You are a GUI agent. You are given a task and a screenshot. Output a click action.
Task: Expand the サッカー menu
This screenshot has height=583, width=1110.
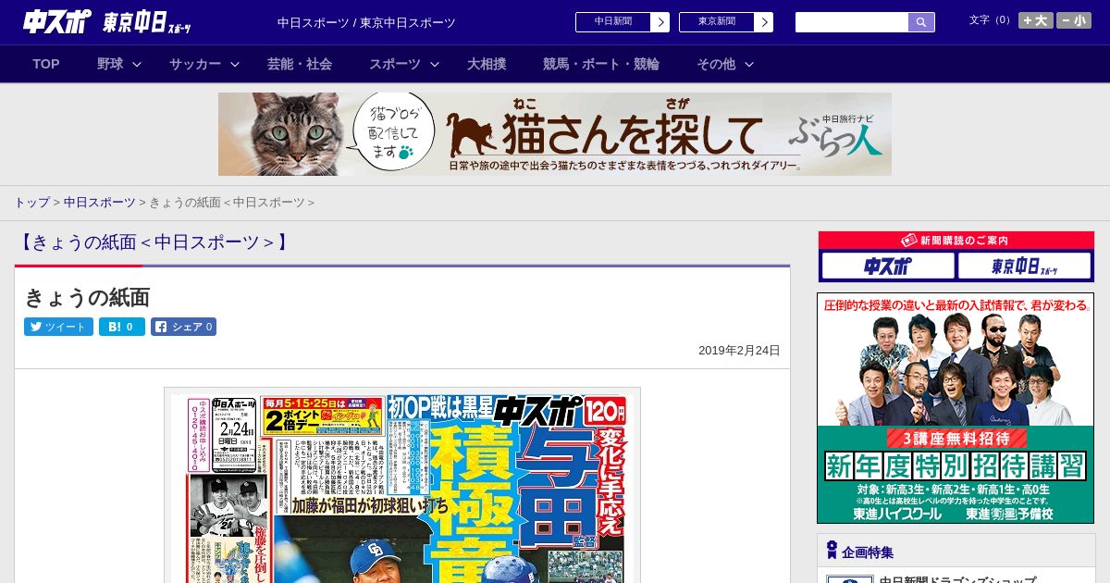point(204,64)
